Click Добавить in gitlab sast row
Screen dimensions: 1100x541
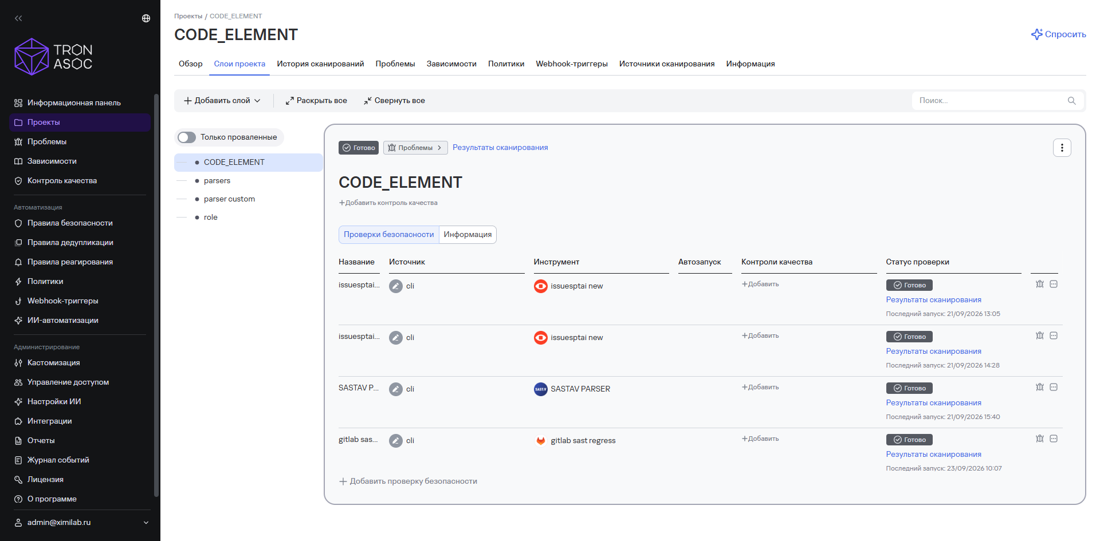tap(760, 439)
